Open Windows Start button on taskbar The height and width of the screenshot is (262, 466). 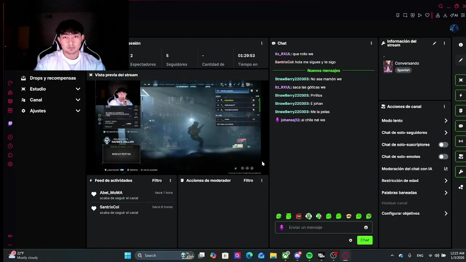[128, 255]
